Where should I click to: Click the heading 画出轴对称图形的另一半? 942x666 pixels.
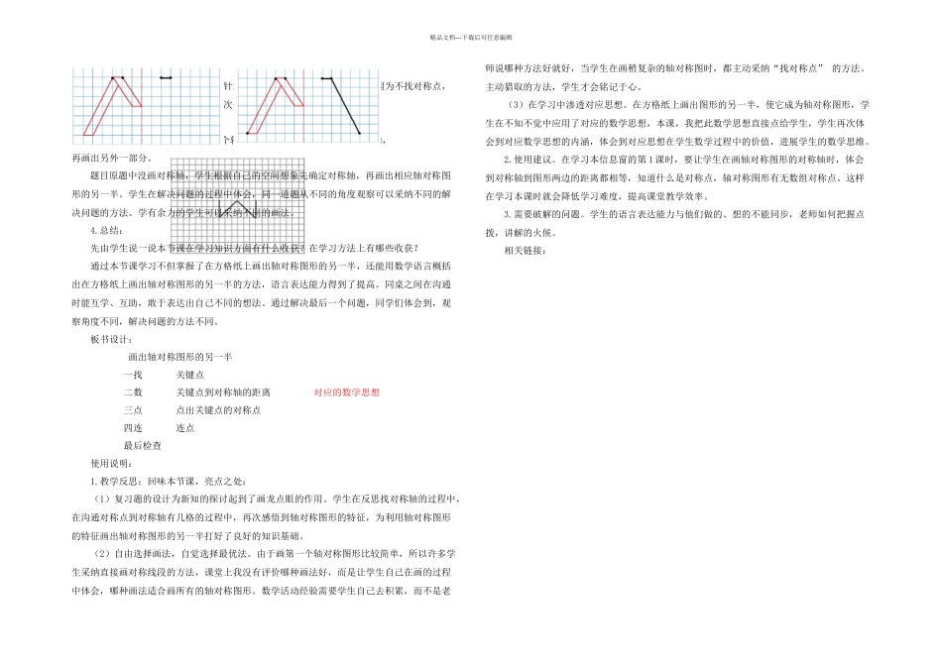(x=180, y=357)
